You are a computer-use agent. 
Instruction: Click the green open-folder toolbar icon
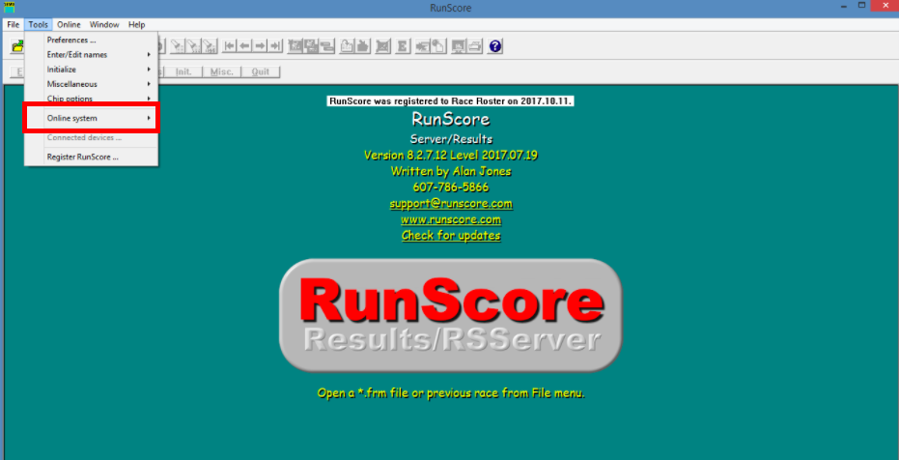[16, 46]
